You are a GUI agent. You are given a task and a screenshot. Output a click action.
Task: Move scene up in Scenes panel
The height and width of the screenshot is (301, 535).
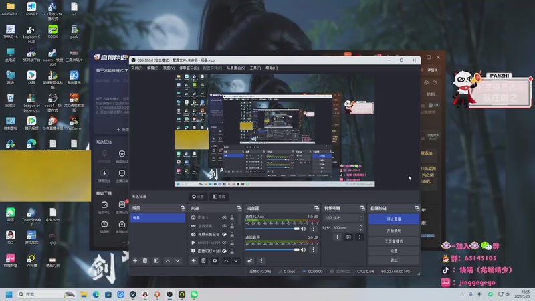(x=168, y=261)
